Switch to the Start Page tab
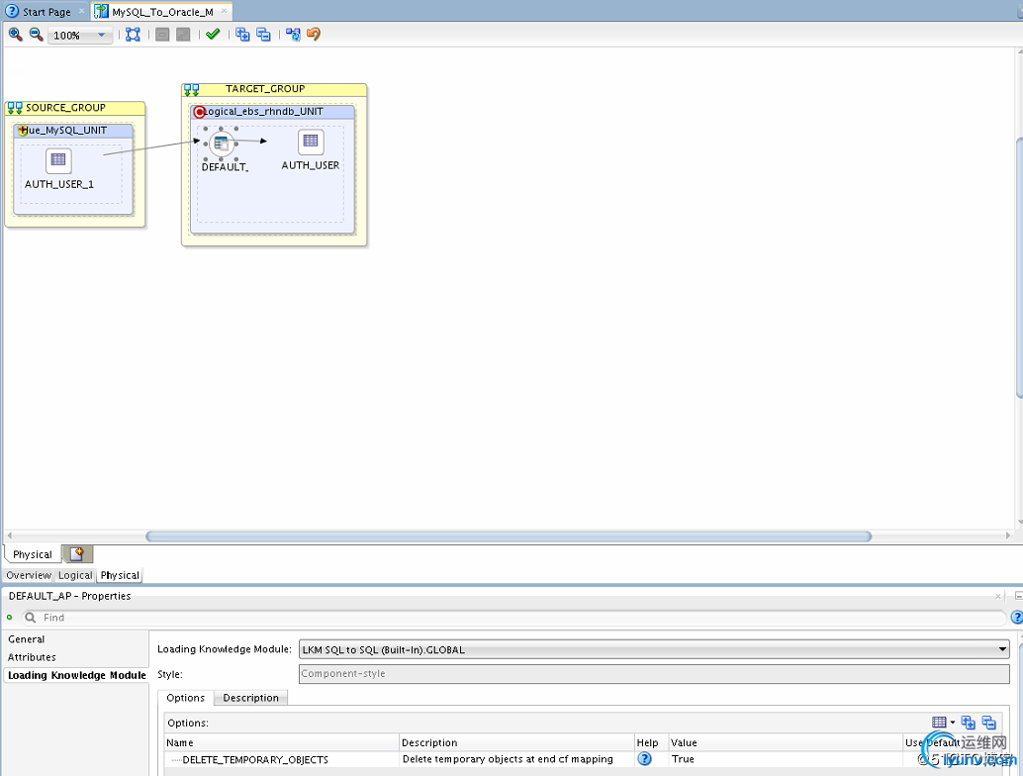 [46, 12]
